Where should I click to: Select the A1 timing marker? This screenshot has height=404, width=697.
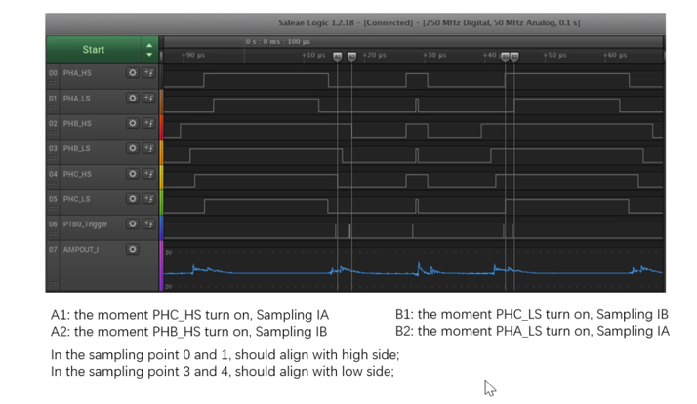point(338,57)
